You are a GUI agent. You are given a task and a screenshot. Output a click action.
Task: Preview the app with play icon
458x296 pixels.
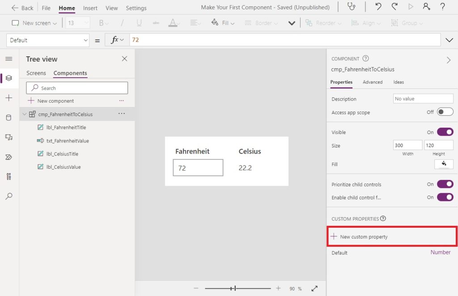click(x=411, y=6)
